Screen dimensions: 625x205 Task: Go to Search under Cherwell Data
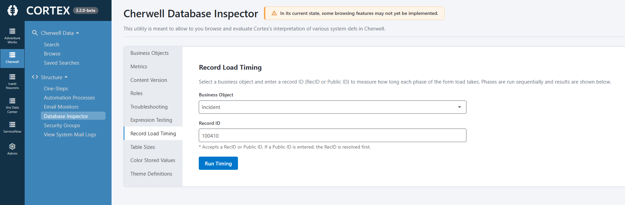(51, 45)
